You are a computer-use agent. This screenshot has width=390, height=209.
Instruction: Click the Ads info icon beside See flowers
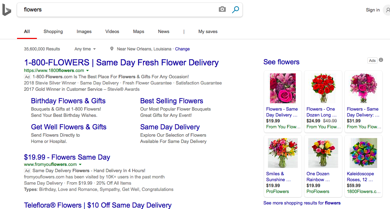pos(381,60)
